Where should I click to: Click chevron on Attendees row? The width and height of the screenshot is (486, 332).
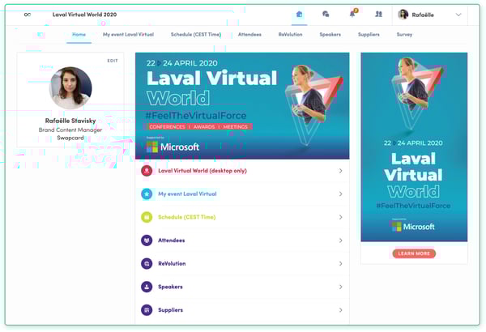[341, 240]
